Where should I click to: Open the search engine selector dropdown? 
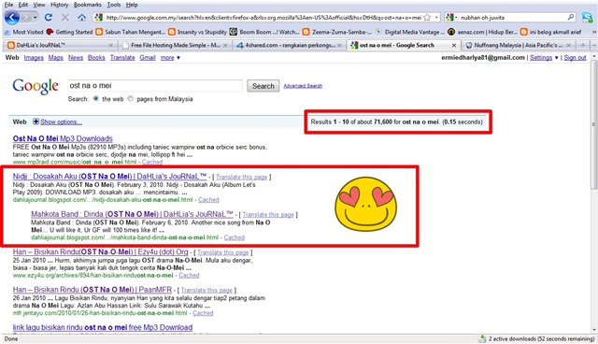(451, 17)
